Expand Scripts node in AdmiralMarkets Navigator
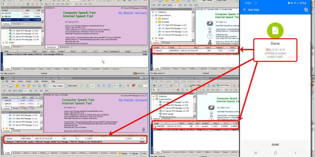This screenshot has height=157, width=315. click(x=3, y=128)
